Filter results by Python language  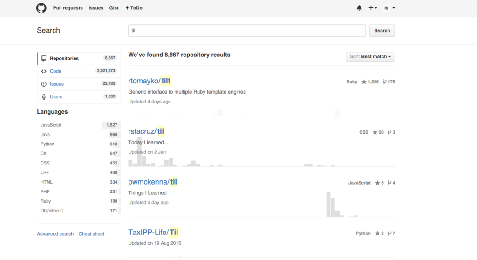tap(79, 144)
